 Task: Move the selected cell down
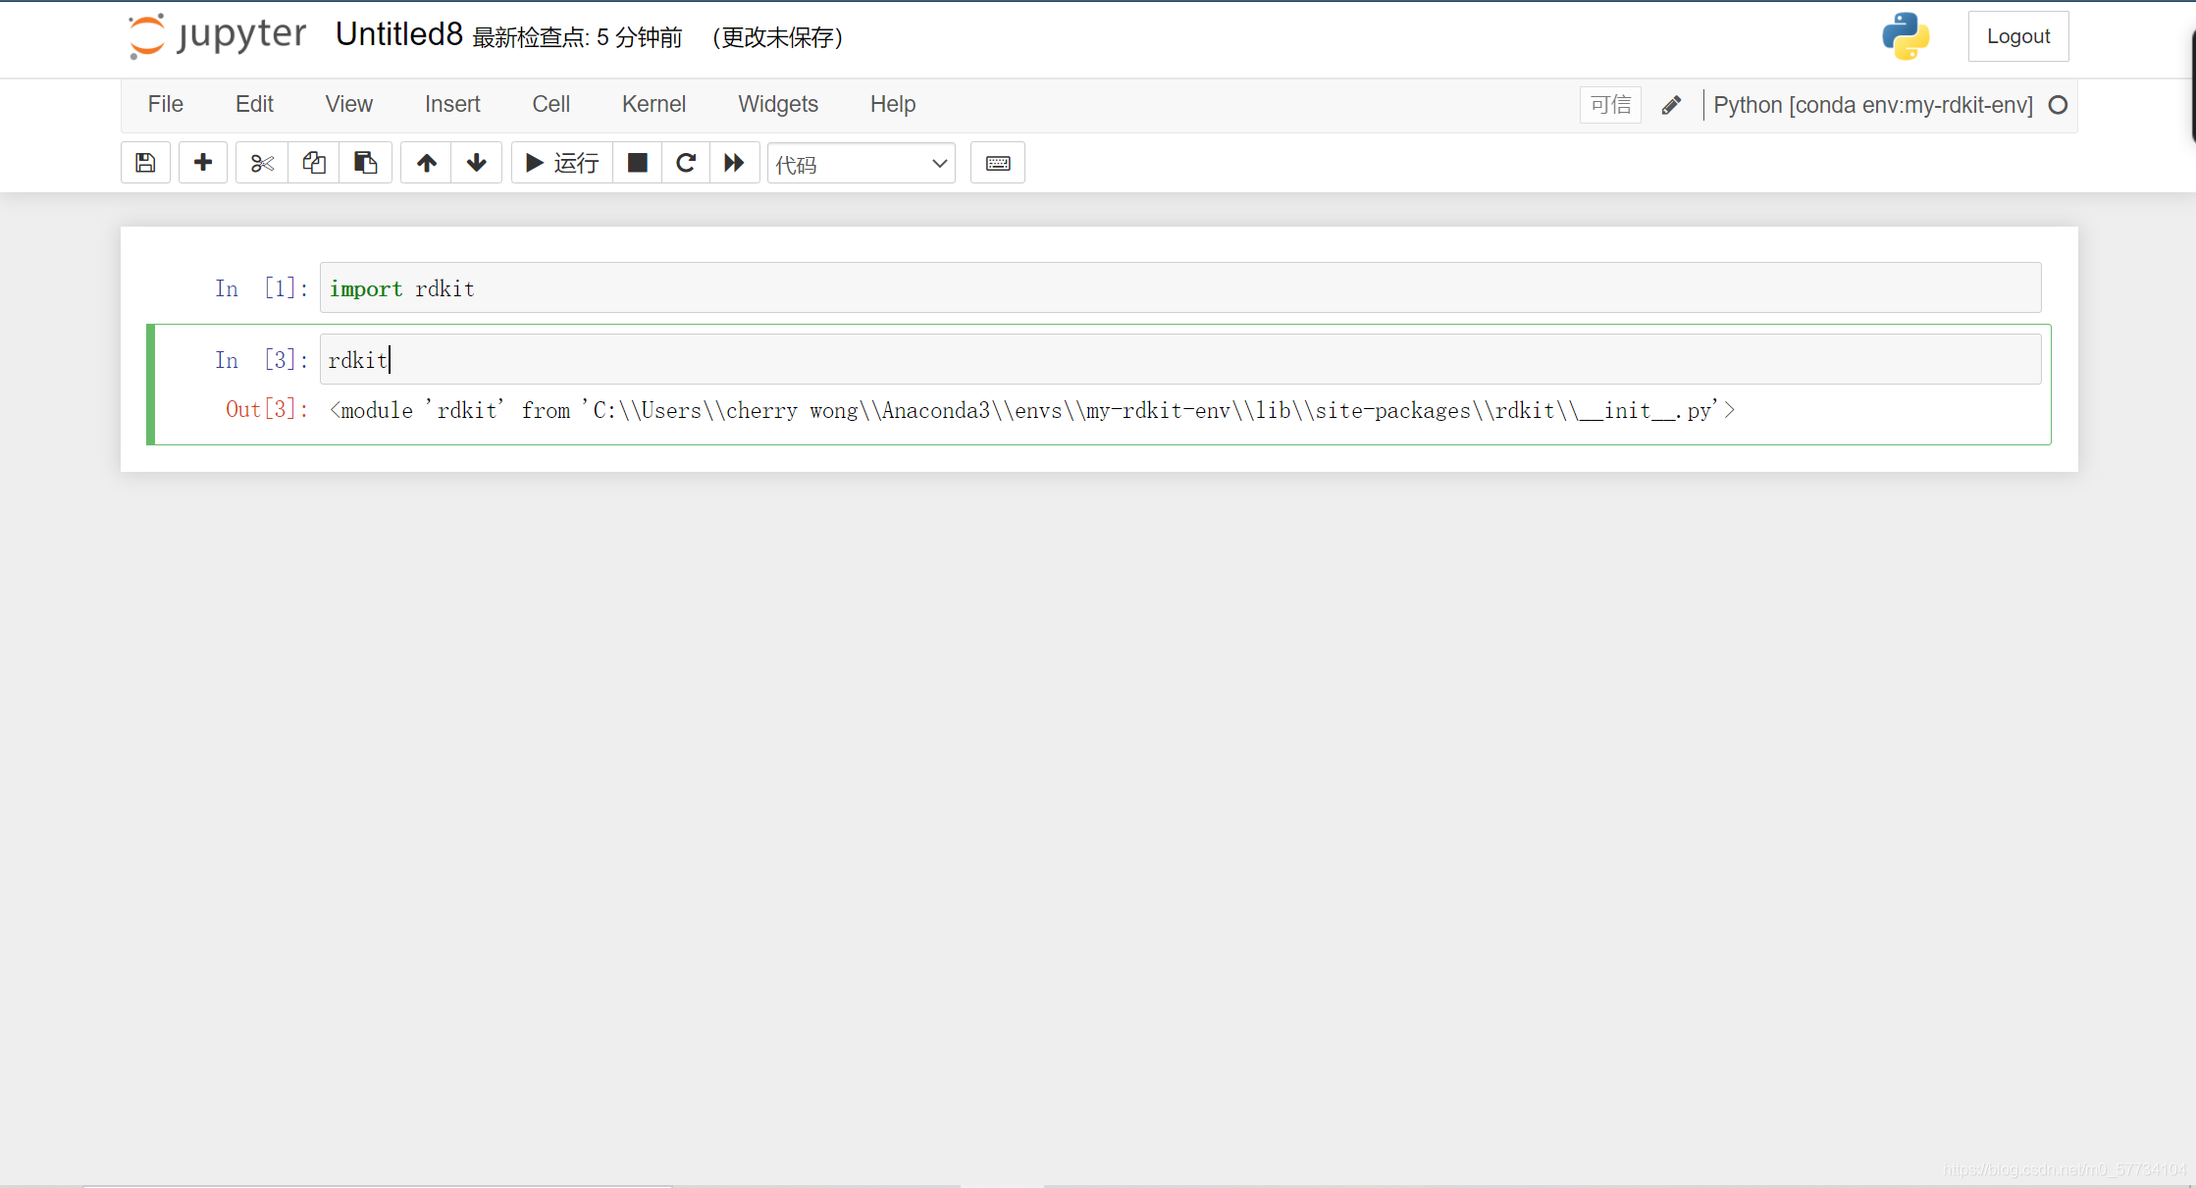click(x=476, y=163)
